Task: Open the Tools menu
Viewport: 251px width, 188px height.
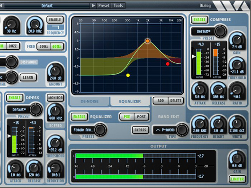Action: coord(118,6)
